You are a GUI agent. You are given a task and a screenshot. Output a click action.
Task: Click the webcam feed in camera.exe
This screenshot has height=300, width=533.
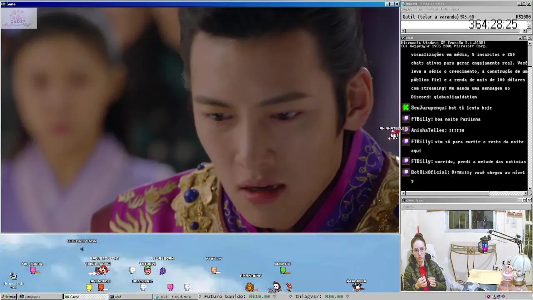(x=466, y=250)
